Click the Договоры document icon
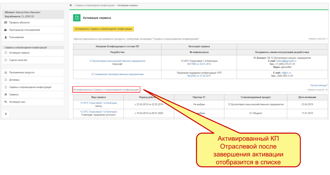The height and width of the screenshot is (175, 330). [6, 80]
